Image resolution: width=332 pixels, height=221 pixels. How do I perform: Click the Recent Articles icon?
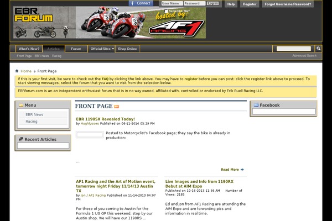[21, 139]
